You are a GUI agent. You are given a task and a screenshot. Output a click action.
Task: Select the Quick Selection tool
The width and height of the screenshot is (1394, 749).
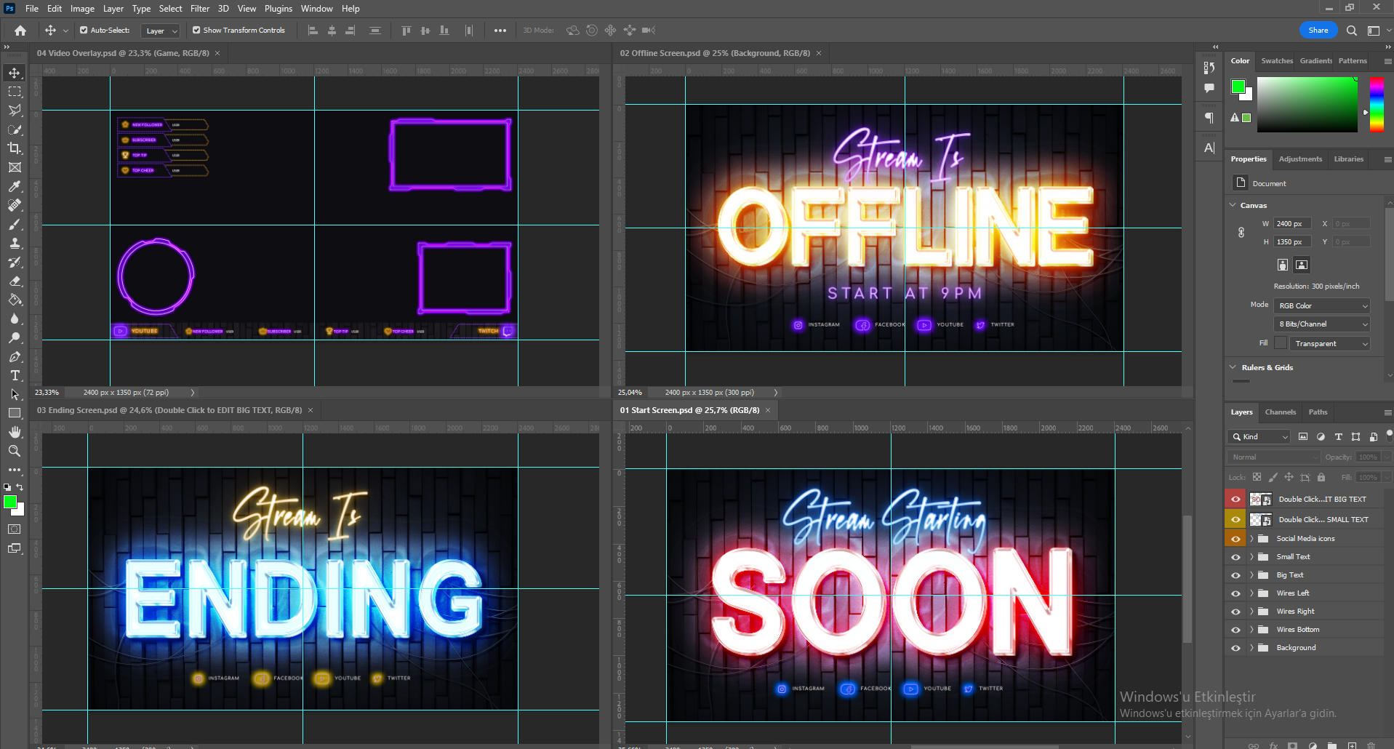pyautogui.click(x=15, y=129)
